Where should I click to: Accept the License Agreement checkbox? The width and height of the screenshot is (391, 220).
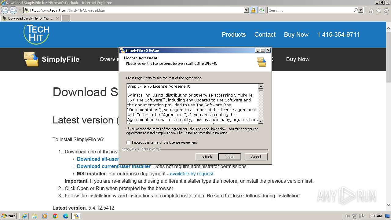click(128, 142)
